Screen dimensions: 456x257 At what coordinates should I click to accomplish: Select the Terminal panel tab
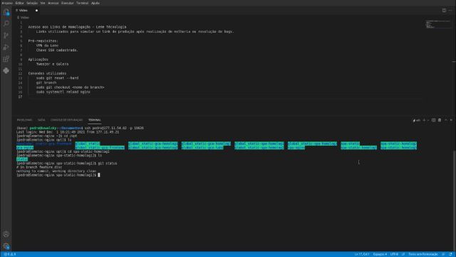pyautogui.click(x=95, y=120)
